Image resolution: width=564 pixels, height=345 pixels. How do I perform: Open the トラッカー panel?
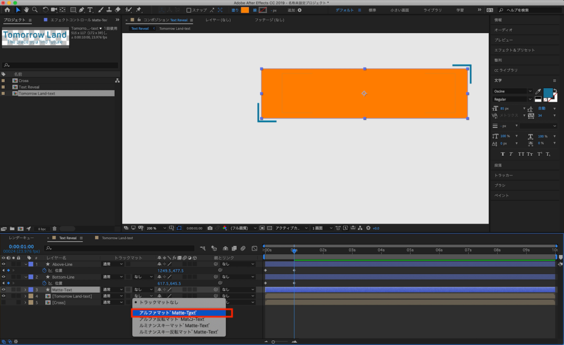tap(503, 175)
